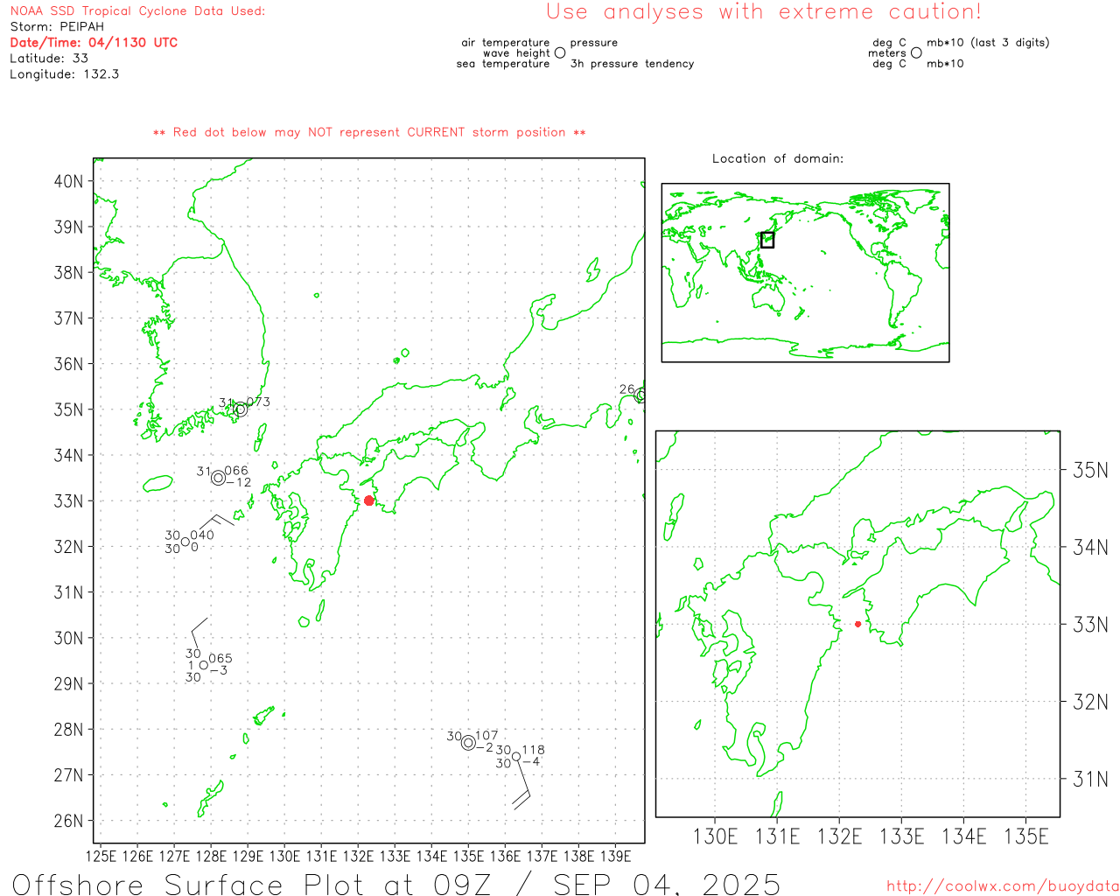This screenshot has height=896, width=1120.
Task: Click station circle labeled 31 066 -12
Action: [218, 478]
